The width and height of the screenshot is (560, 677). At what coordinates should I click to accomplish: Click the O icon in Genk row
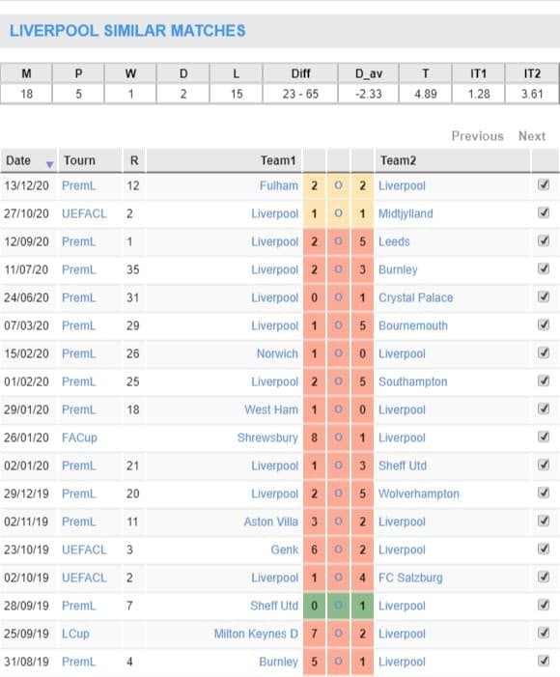click(339, 550)
